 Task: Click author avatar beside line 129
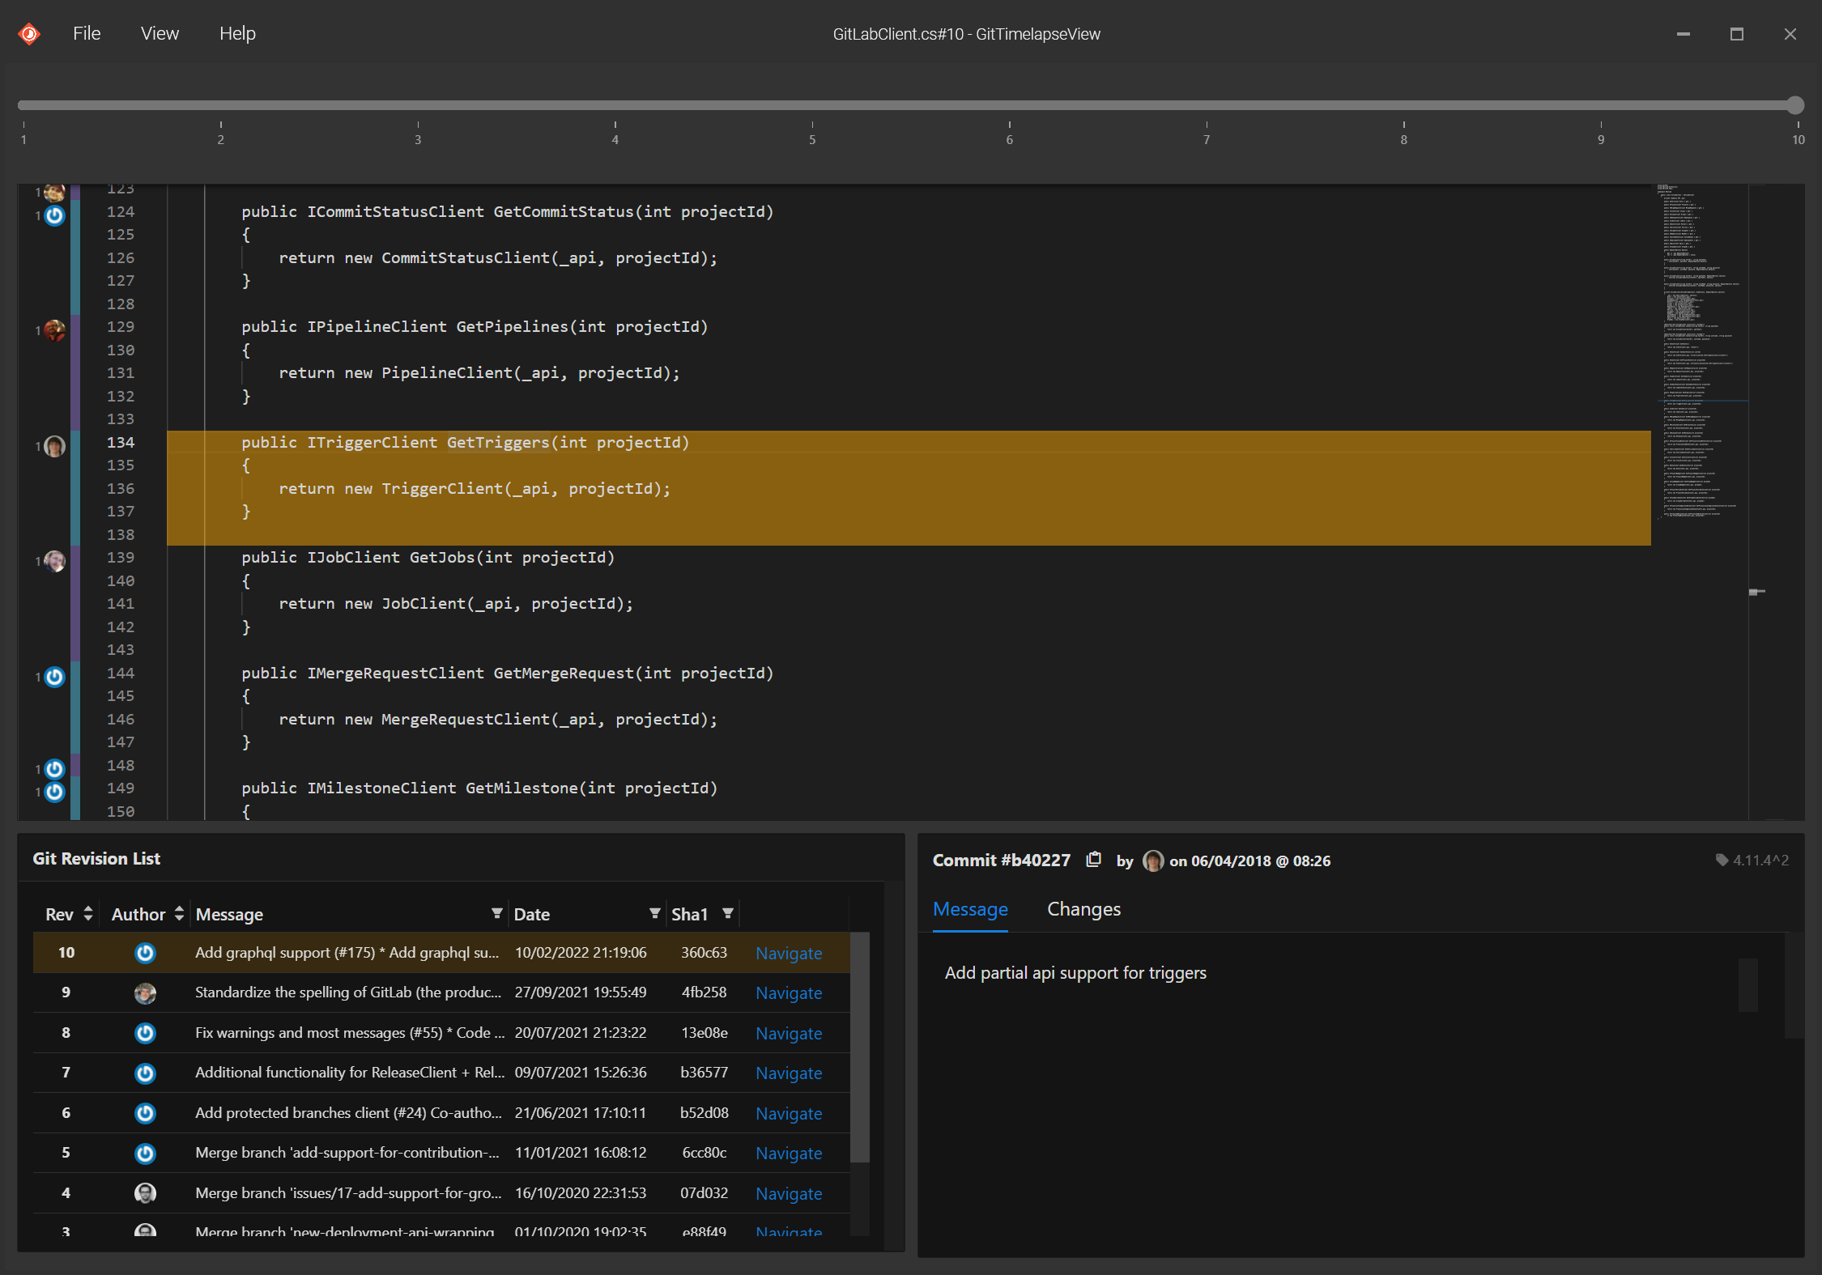pos(54,330)
